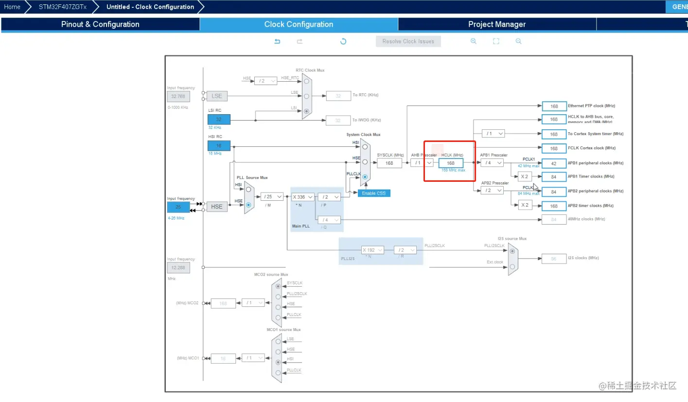Screen dimensions: 688x402
Task: Click the APB1 Timer clocks value box
Action: 554,177
